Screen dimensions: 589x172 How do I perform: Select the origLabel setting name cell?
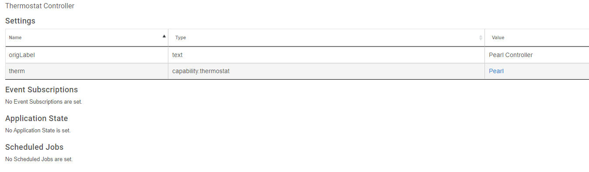pos(87,55)
